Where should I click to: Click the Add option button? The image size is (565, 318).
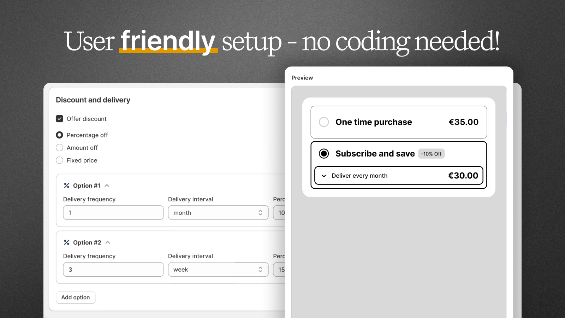[76, 298]
